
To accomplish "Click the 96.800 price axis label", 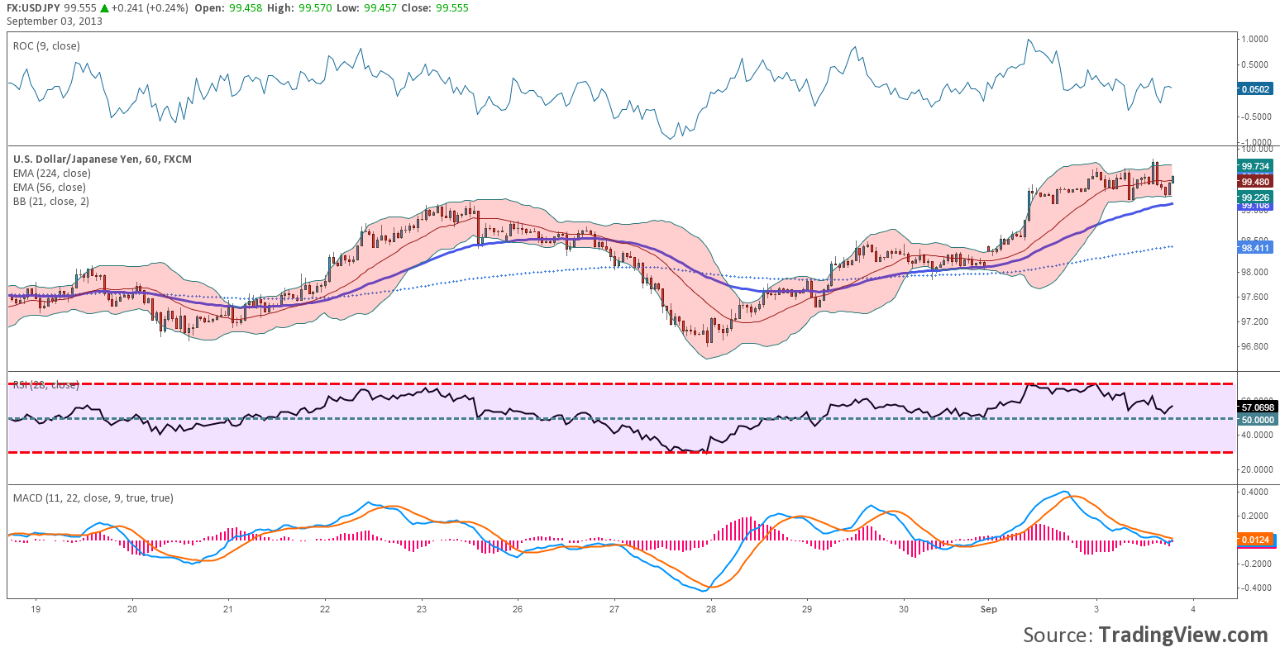I will tap(1255, 346).
